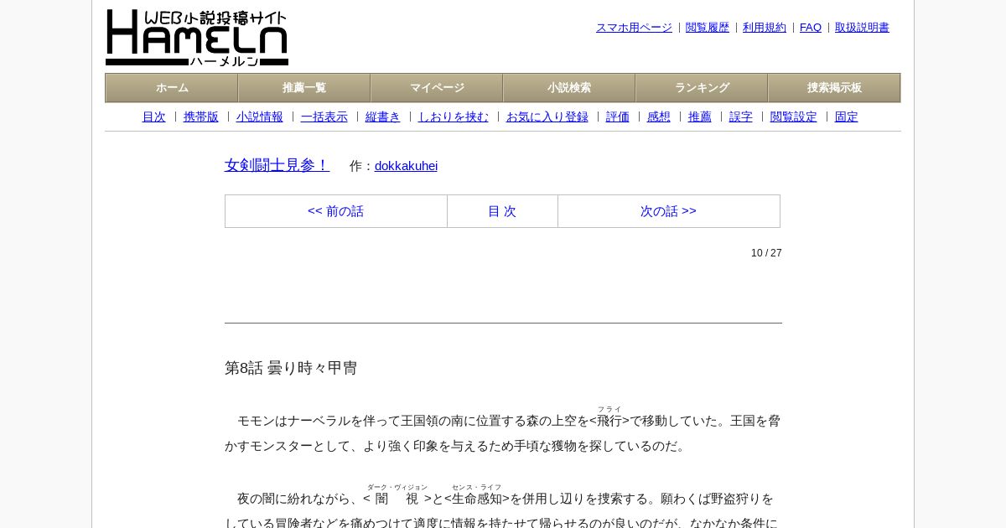The width and height of the screenshot is (1006, 528).
Task: Open the 閲覧履歴 link
Action: (708, 28)
